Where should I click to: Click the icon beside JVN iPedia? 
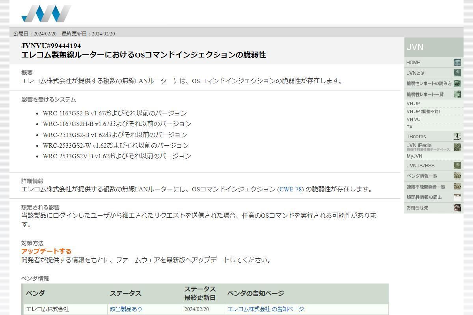[457, 147]
